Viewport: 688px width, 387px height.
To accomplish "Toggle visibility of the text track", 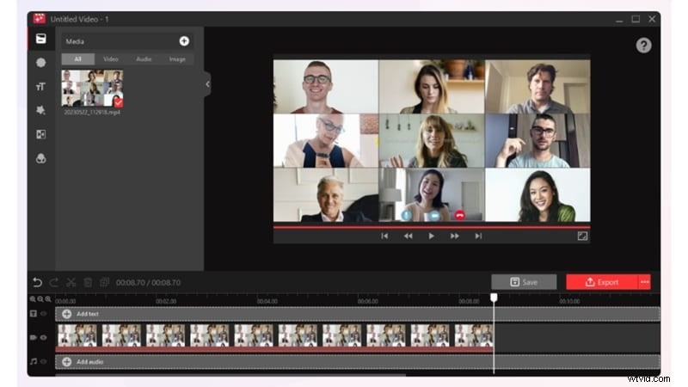I will (x=44, y=314).
